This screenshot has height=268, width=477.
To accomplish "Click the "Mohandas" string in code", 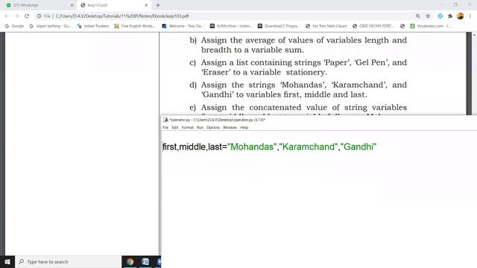I will point(252,147).
